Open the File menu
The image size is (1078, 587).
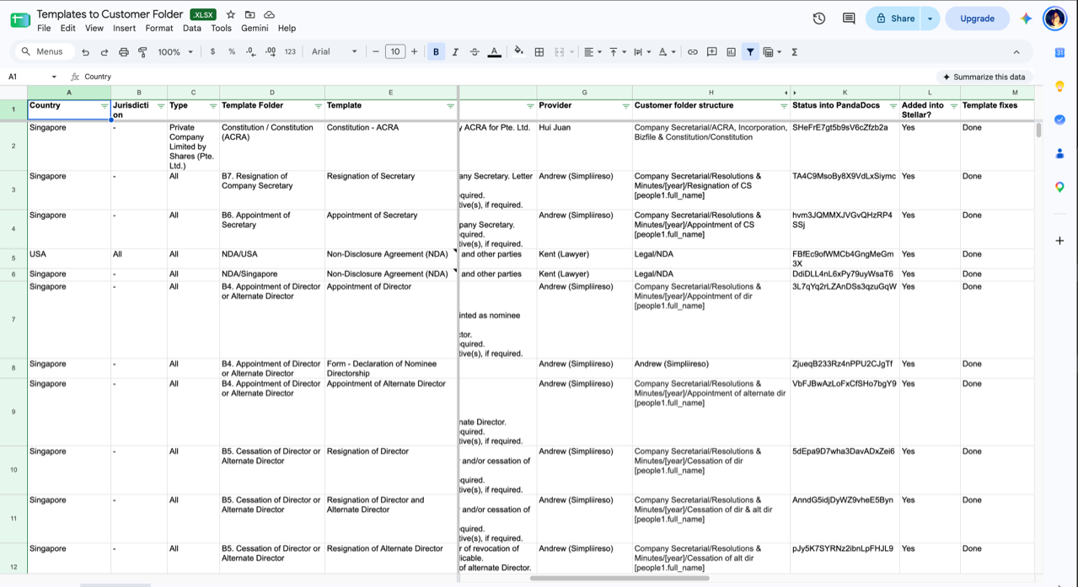(x=44, y=29)
